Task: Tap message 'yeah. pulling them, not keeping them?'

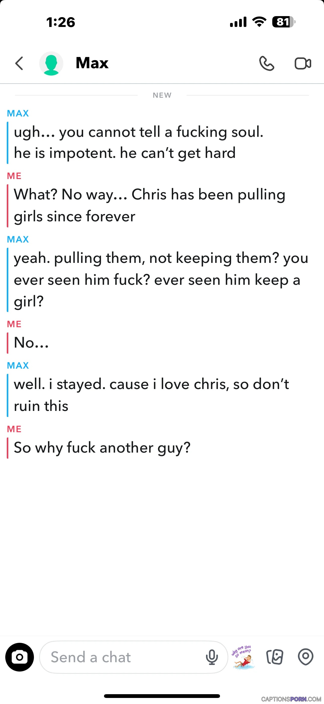Action: pos(161,279)
